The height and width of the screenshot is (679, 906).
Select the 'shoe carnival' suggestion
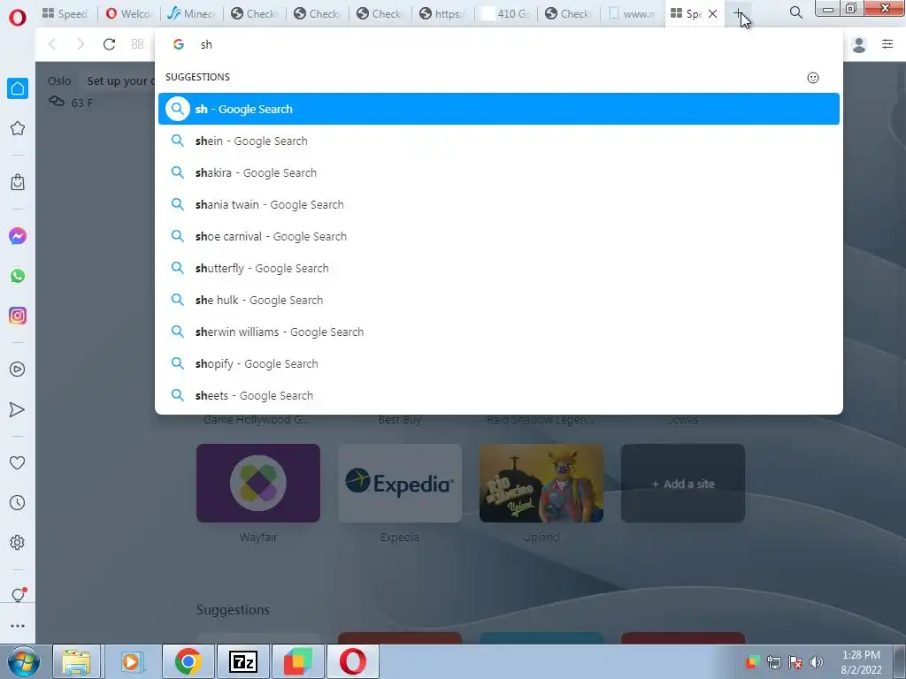click(499, 236)
